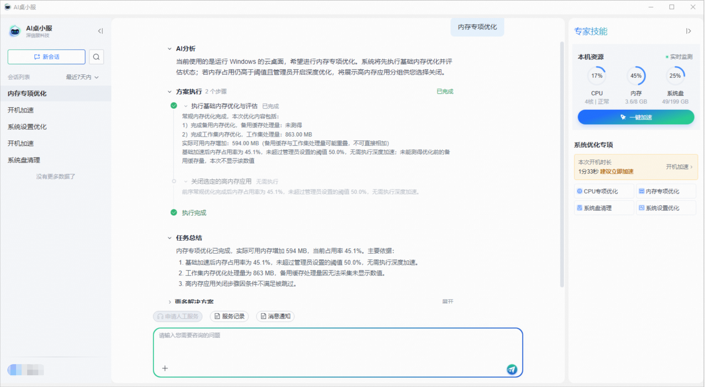The width and height of the screenshot is (705, 387).
Task: Collapse the 任务总结 section
Action: [169, 238]
